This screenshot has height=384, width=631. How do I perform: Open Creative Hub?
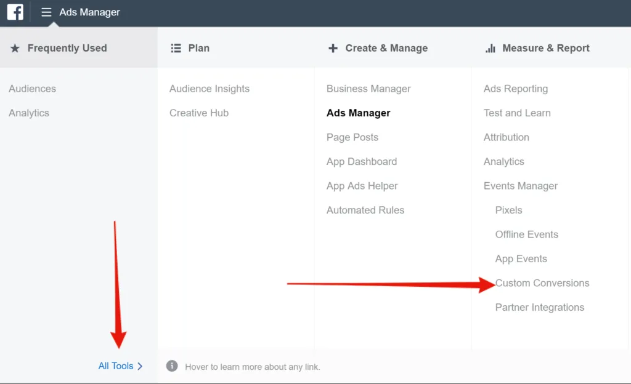(x=199, y=113)
